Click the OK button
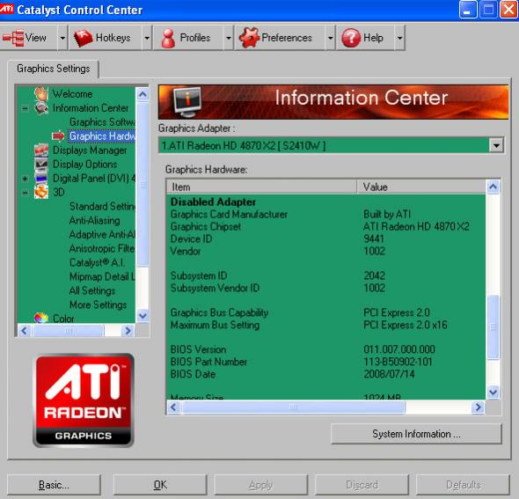519x499 pixels. click(160, 485)
